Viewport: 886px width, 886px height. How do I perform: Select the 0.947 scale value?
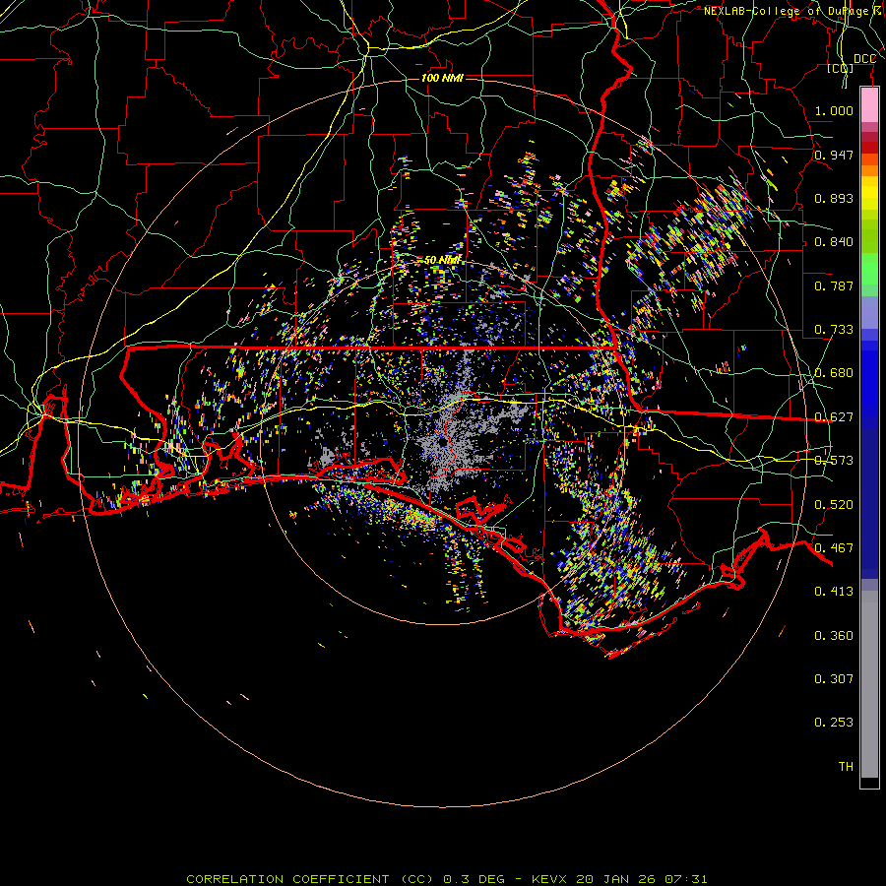(834, 155)
